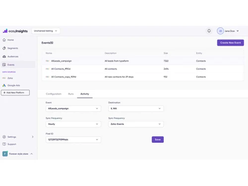Open Segments in the sidebar
The image size is (248, 186).
pos(13,48)
